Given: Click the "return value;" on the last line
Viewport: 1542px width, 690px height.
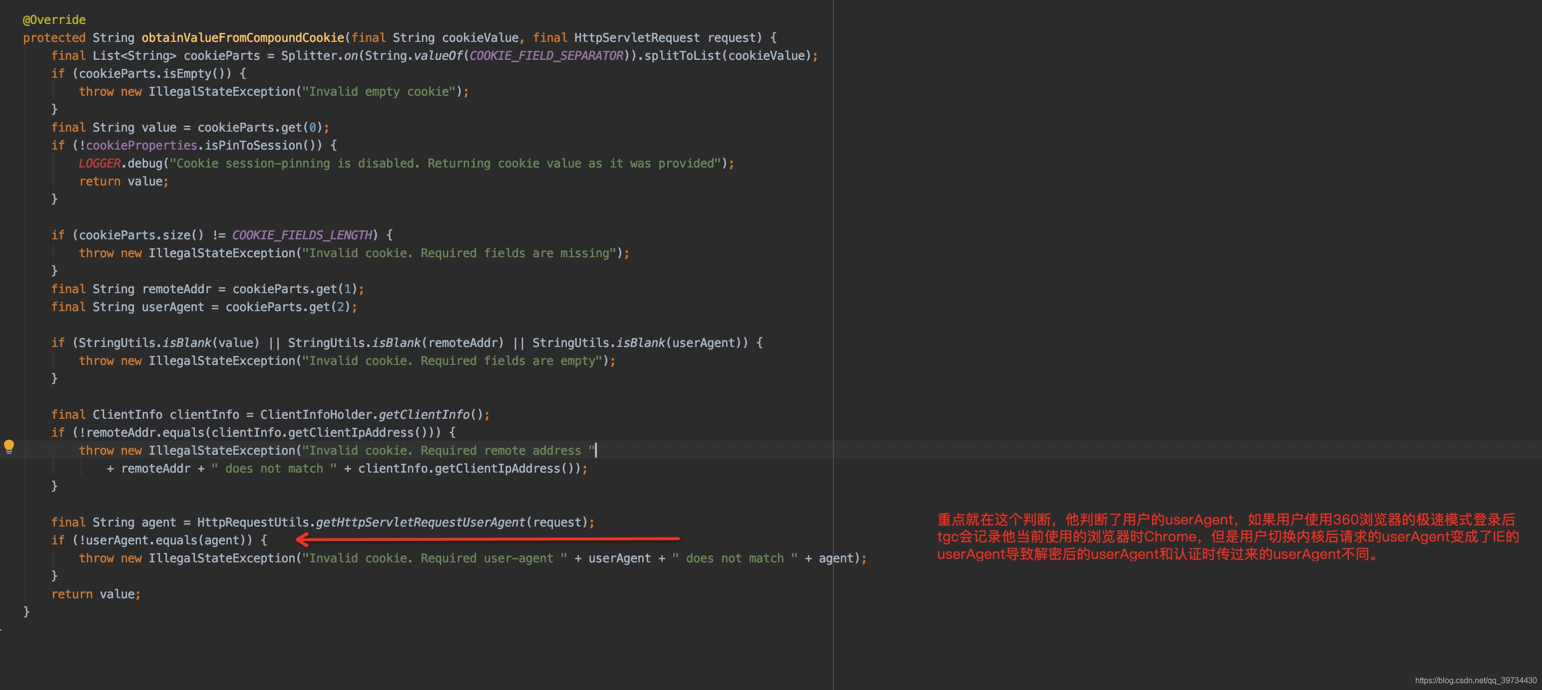Looking at the screenshot, I should 96,594.
